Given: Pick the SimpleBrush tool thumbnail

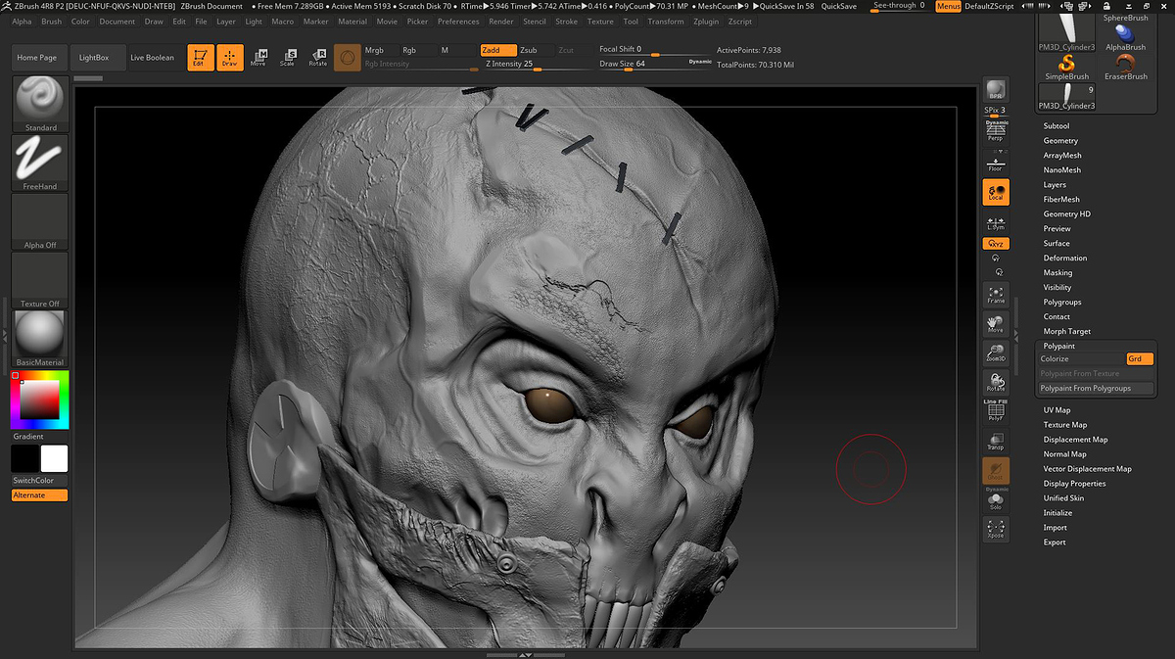Looking at the screenshot, I should (x=1066, y=66).
